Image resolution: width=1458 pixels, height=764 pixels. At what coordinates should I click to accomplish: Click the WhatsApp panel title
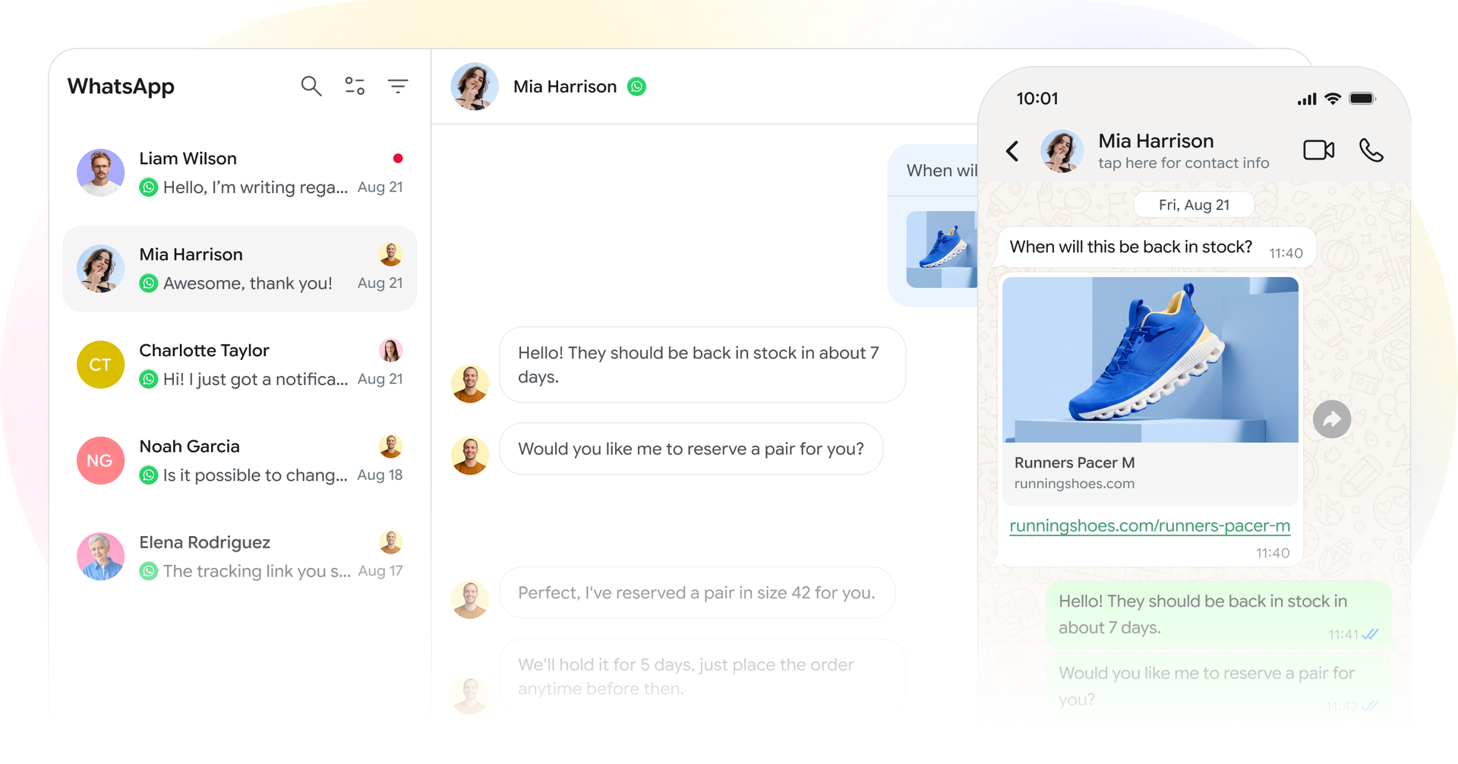point(121,87)
